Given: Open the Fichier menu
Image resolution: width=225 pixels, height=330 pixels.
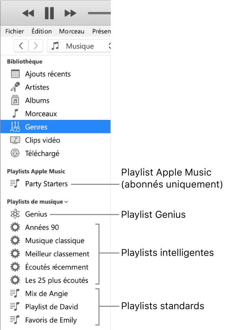Looking at the screenshot, I should (x=14, y=31).
